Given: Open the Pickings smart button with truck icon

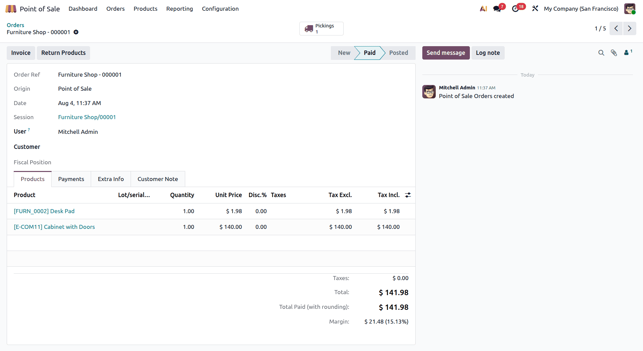Looking at the screenshot, I should [321, 28].
